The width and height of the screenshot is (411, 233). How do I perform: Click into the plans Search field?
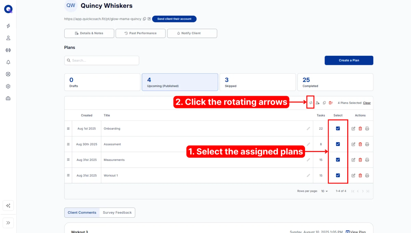point(102,60)
